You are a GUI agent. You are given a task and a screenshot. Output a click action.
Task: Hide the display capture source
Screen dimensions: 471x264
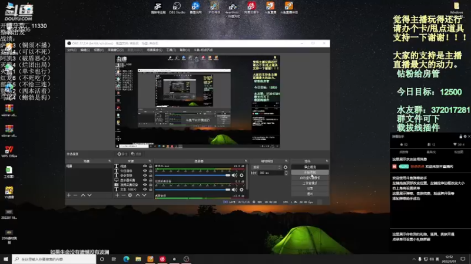[x=145, y=180]
